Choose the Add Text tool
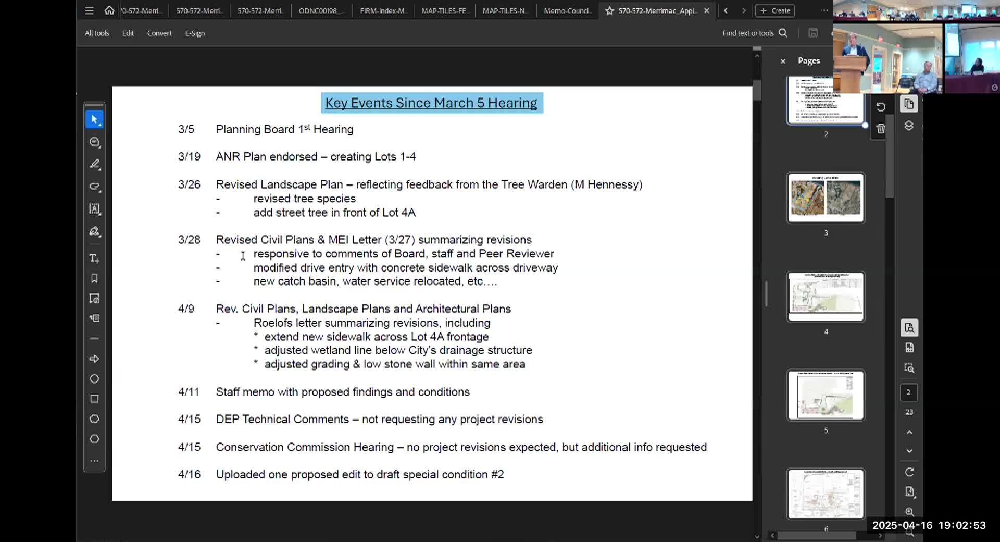The width and height of the screenshot is (1000, 542). point(94,258)
